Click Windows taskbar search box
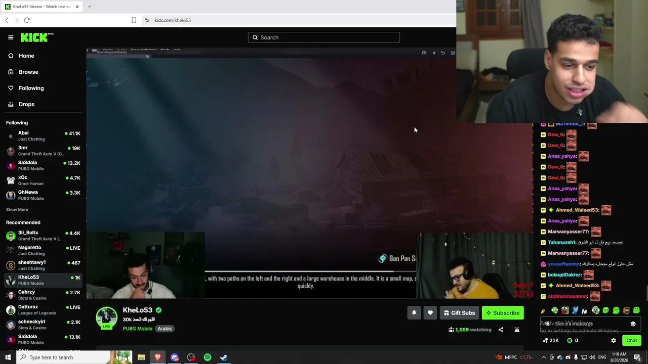The width and height of the screenshot is (648, 364). click(x=74, y=357)
